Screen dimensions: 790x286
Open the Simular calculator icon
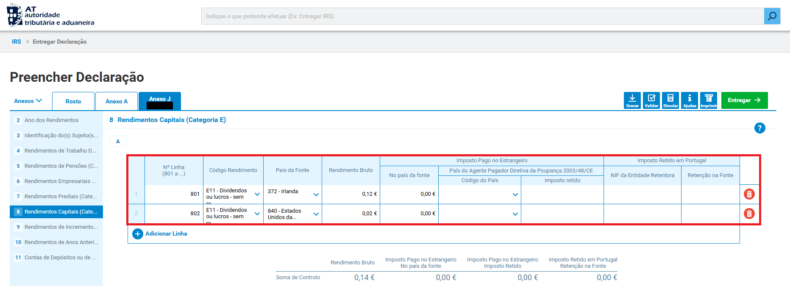point(670,100)
